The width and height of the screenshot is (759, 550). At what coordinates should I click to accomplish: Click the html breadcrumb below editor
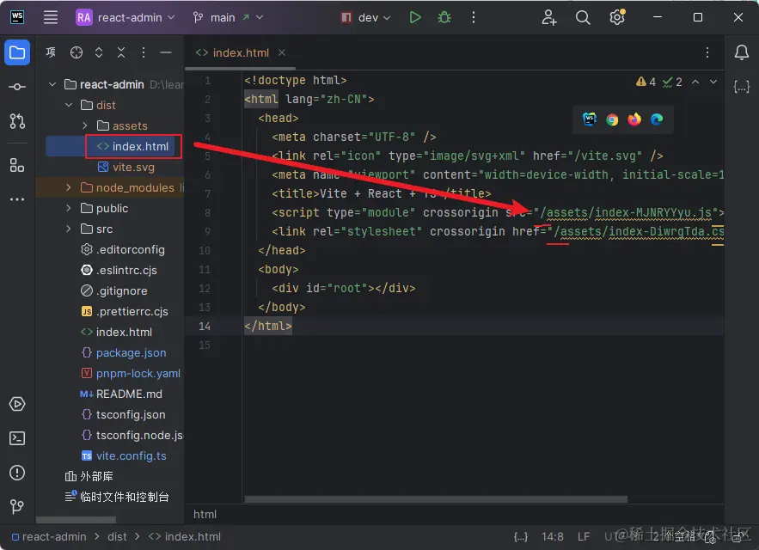pos(205,514)
